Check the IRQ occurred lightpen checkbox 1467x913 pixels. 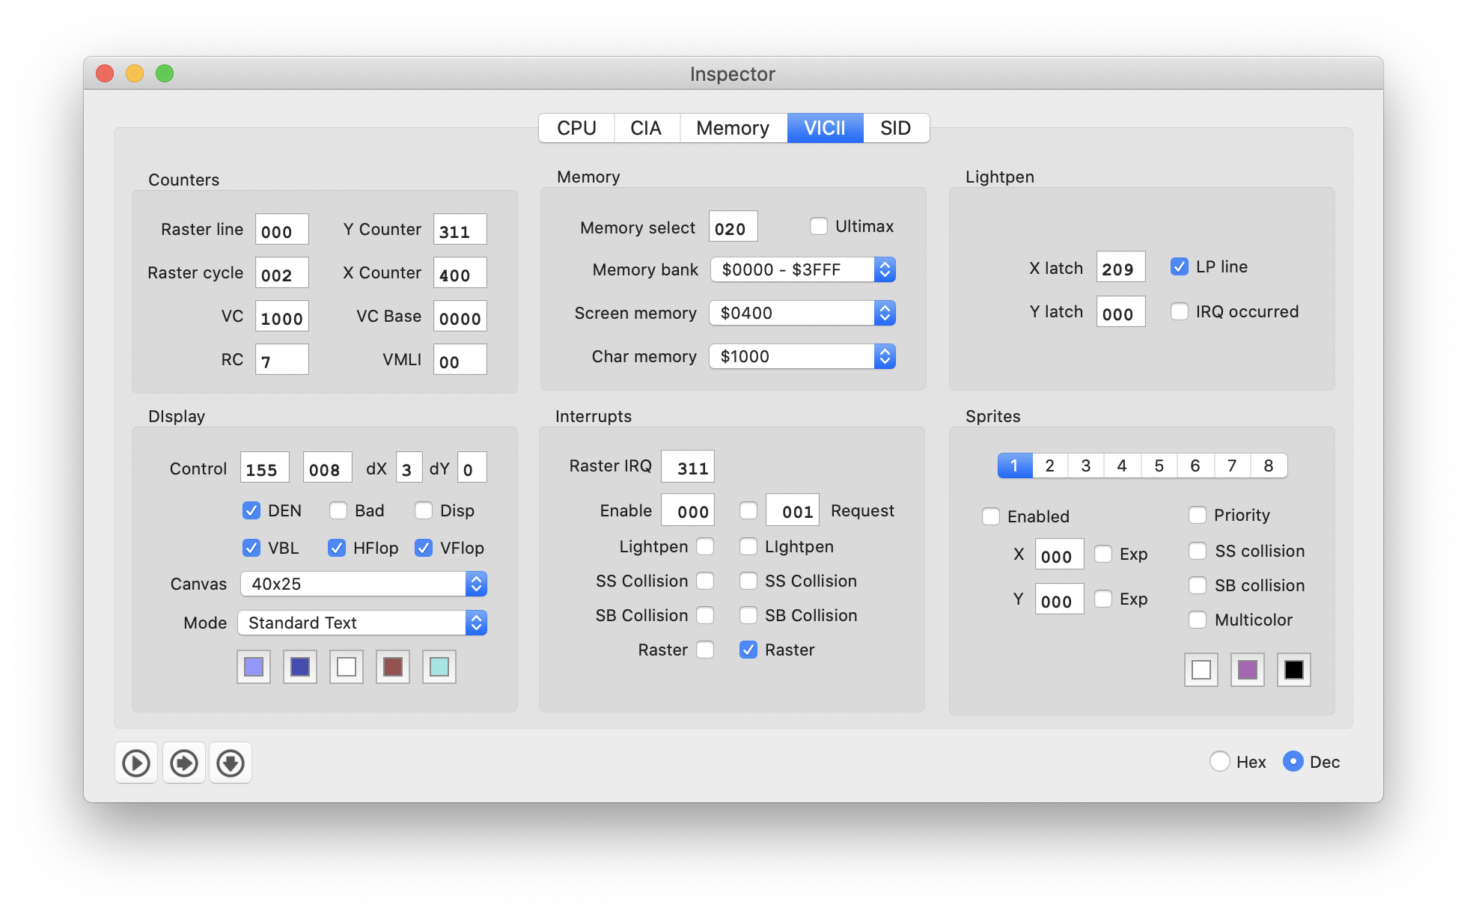[x=1180, y=311]
